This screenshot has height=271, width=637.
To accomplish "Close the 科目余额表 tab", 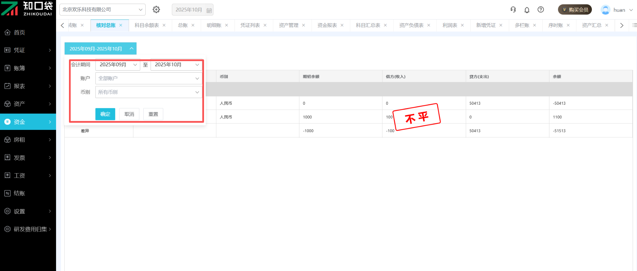I will [164, 25].
